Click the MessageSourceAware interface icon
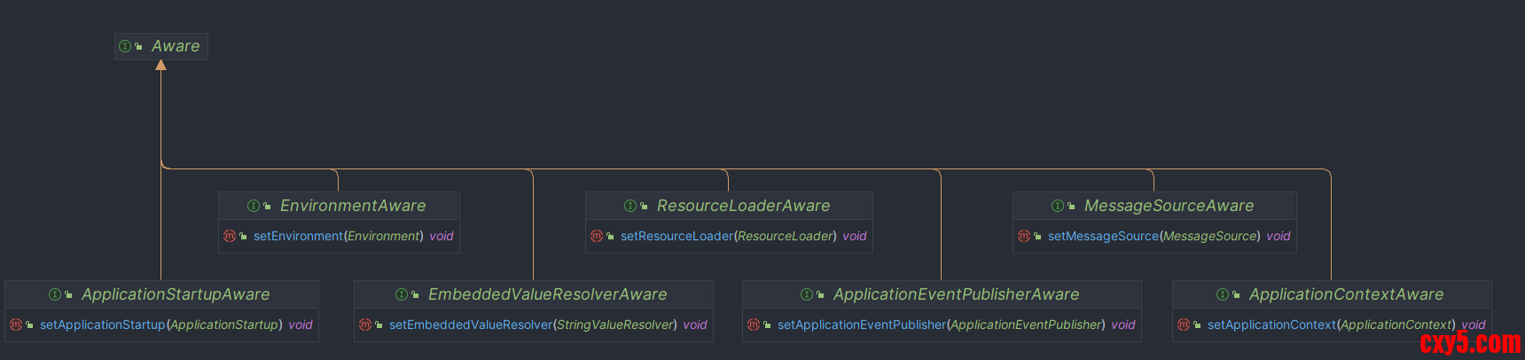The image size is (1525, 360). [1058, 206]
